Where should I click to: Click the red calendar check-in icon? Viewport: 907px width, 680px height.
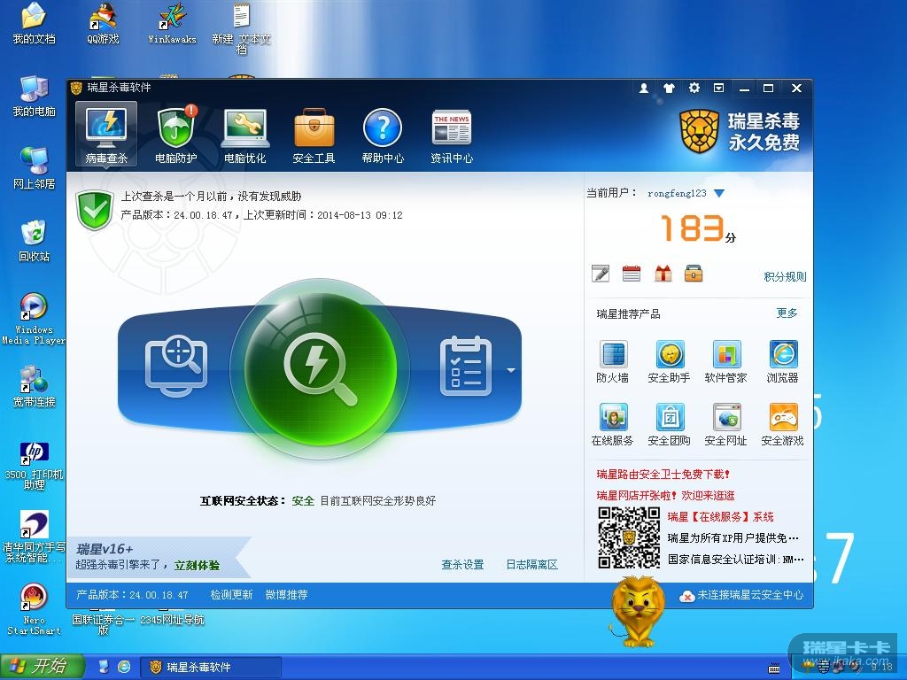click(x=631, y=273)
